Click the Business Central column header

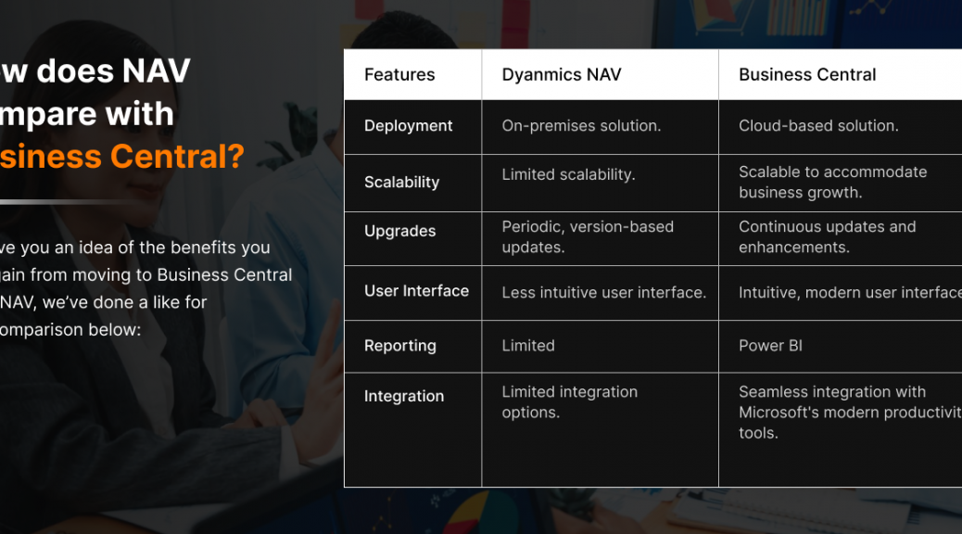pos(807,75)
